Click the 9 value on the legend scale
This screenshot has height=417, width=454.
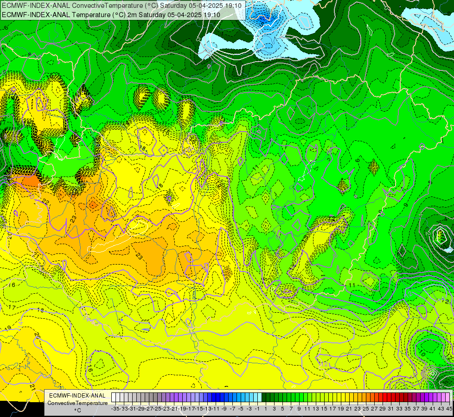point(299,409)
